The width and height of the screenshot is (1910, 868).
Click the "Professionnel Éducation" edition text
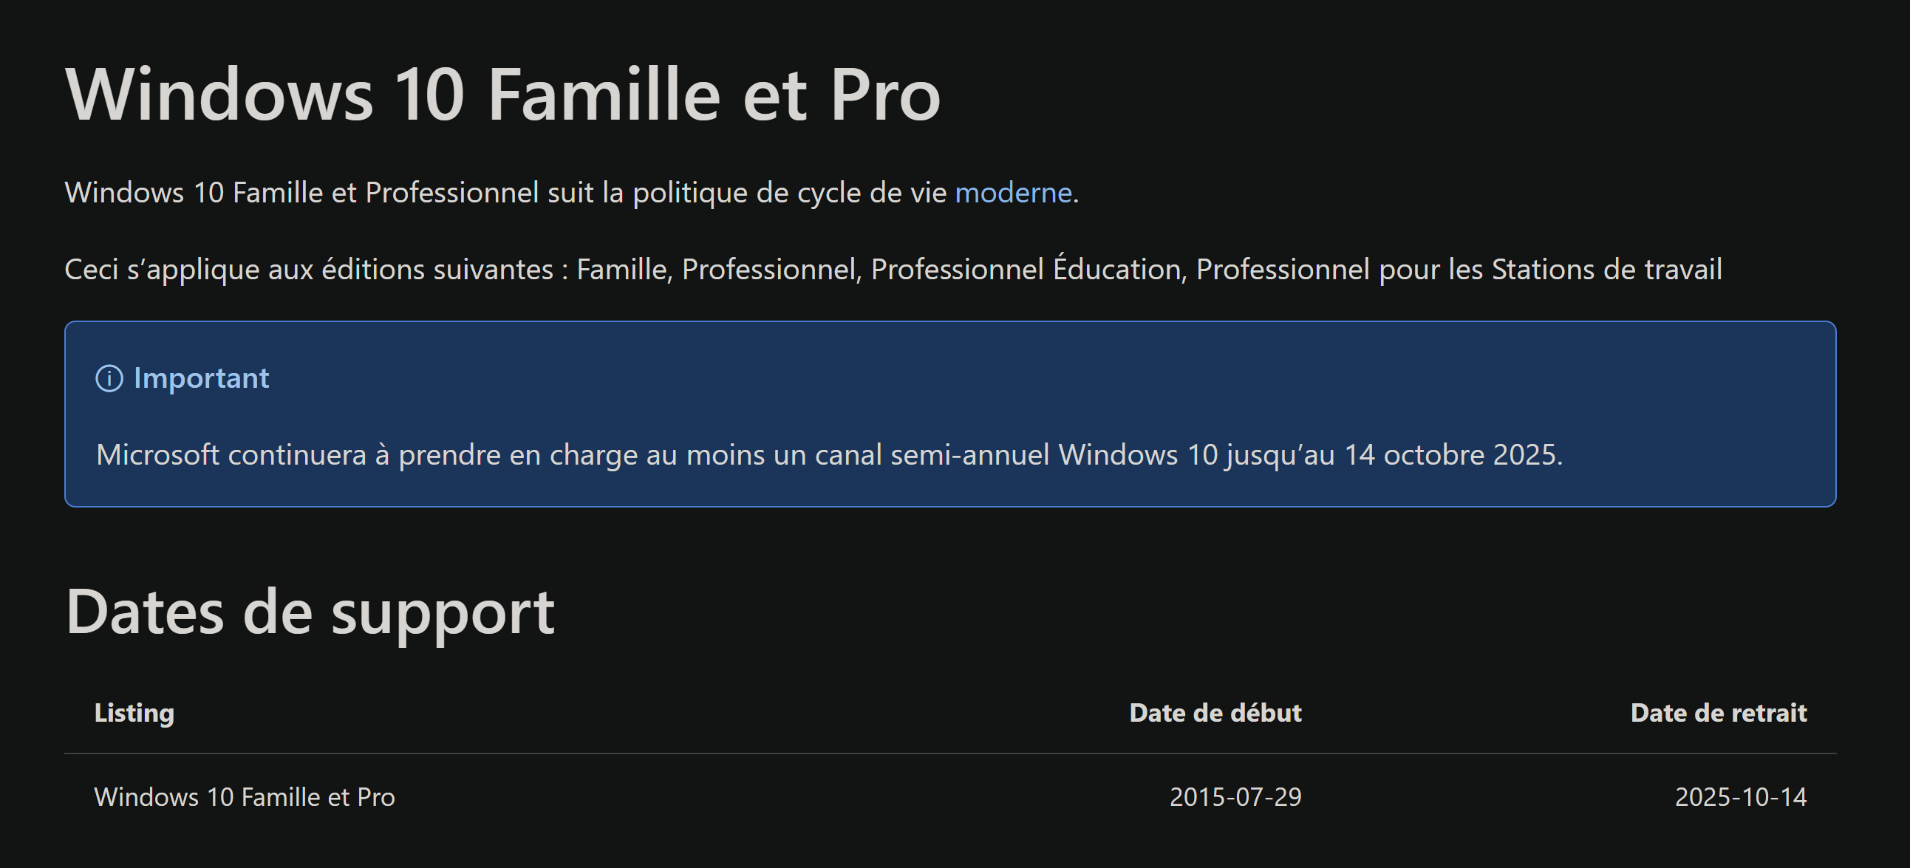point(1027,270)
